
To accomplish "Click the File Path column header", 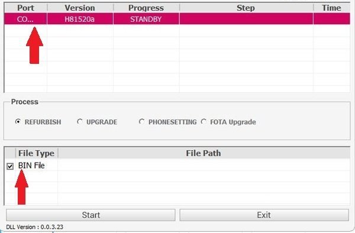I will point(204,153).
